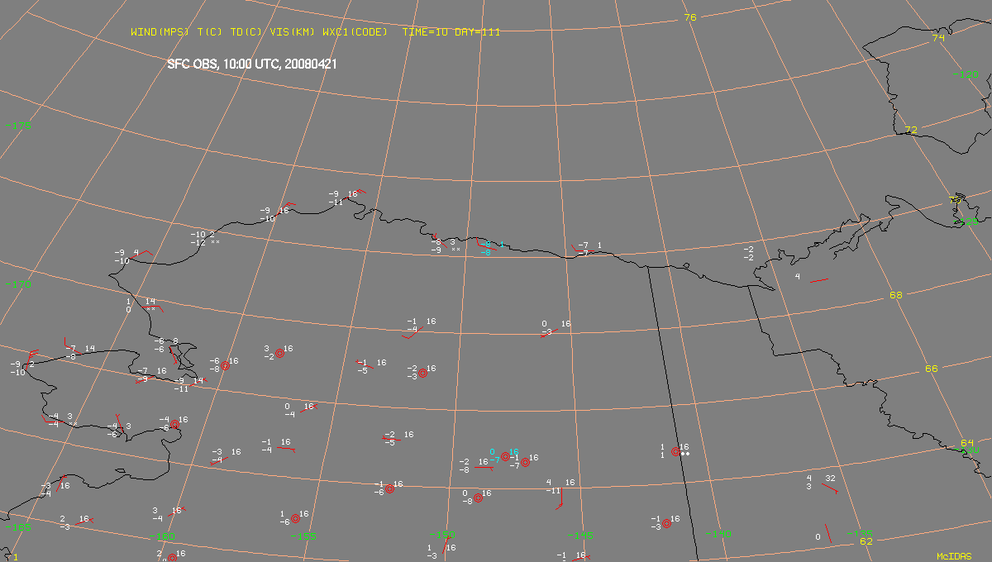The image size is (992, 562).
Task: Select wind barb beside lone temperature 0
Action: (828, 532)
